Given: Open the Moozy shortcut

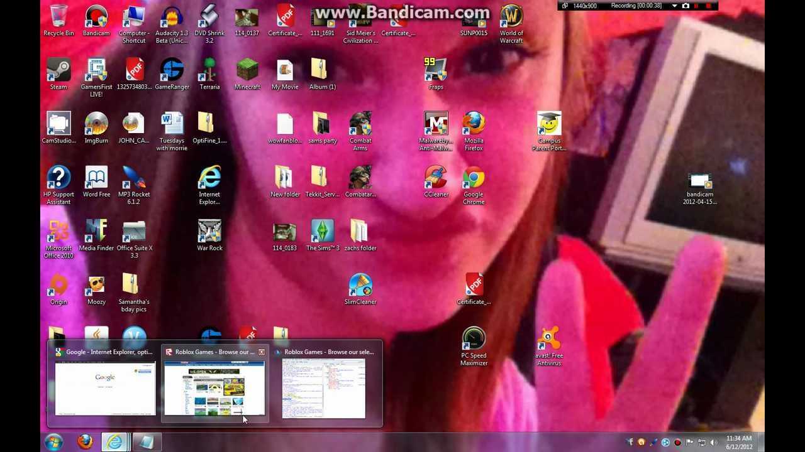Looking at the screenshot, I should pos(96,289).
